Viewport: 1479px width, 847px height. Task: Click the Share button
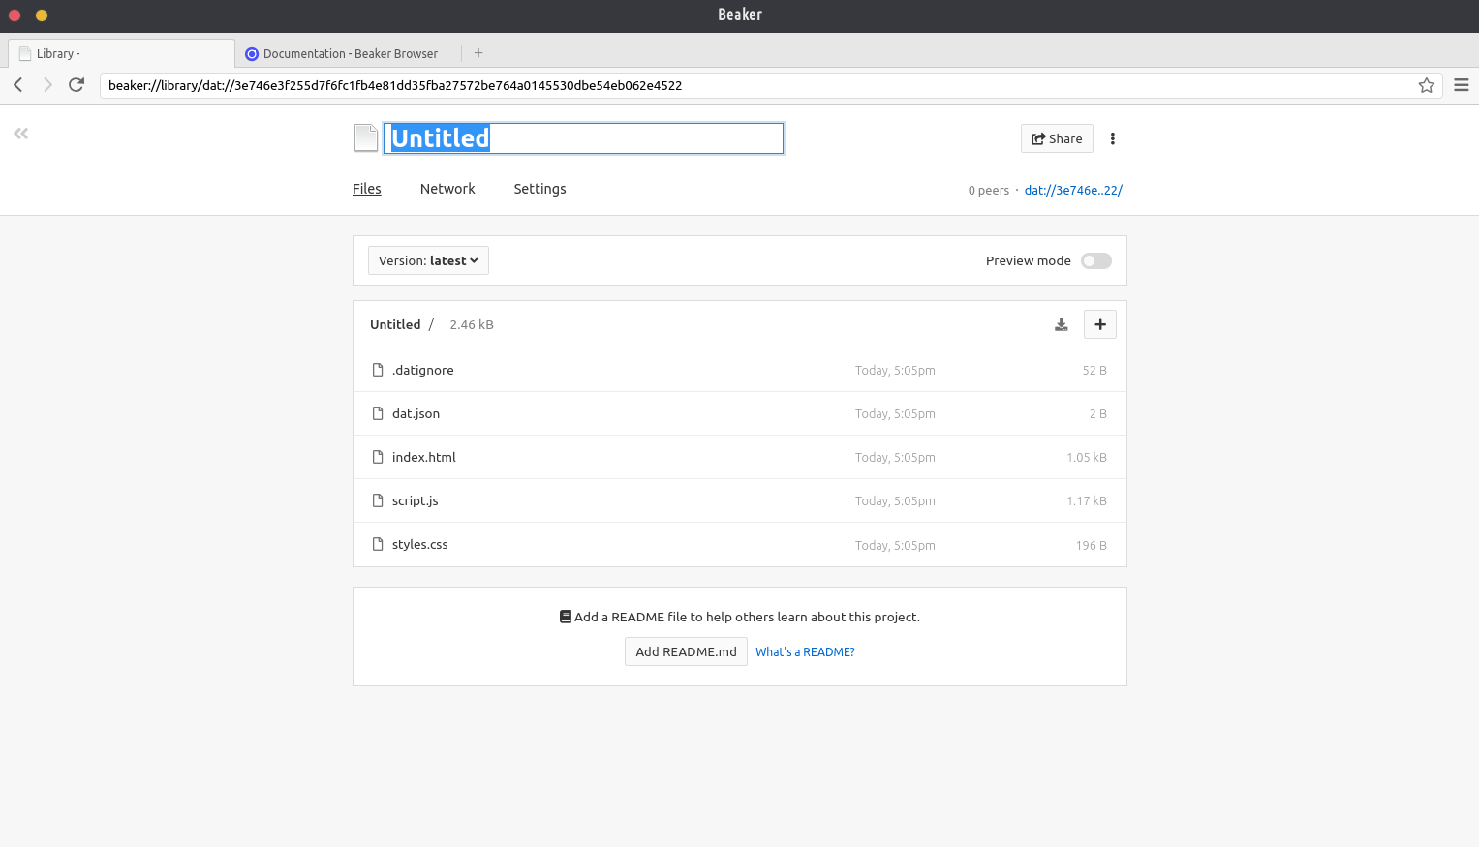click(x=1057, y=138)
